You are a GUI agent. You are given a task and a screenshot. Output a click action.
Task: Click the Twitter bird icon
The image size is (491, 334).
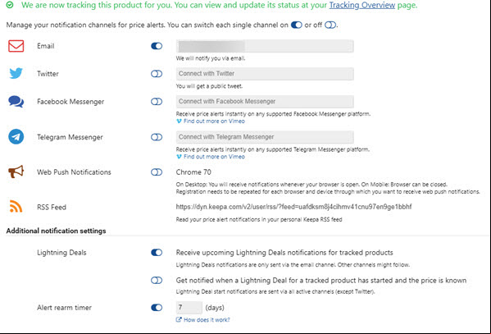coord(16,73)
